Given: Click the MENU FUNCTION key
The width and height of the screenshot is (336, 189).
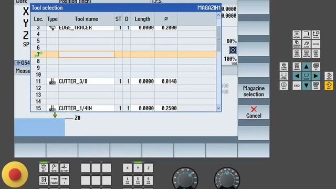Looking at the screenshot, I should tap(306, 54).
